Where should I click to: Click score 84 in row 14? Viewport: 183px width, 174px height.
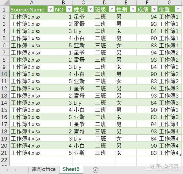pos(154,103)
